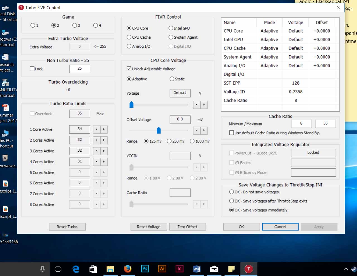Open File Explorer from the taskbar
Screen dimensions: 357x276
[110, 269]
